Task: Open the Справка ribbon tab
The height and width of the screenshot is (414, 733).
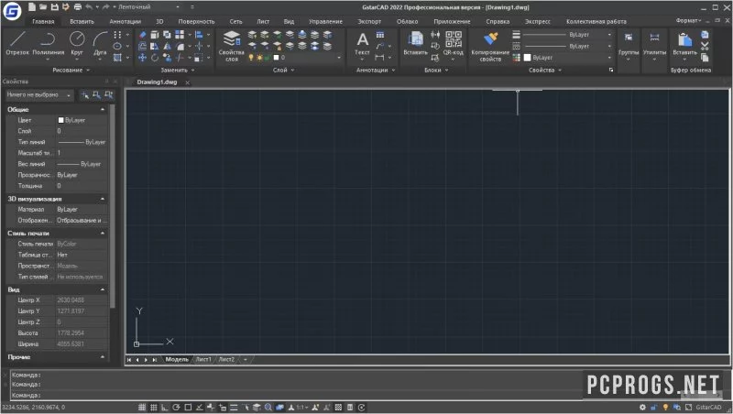Action: (498, 21)
